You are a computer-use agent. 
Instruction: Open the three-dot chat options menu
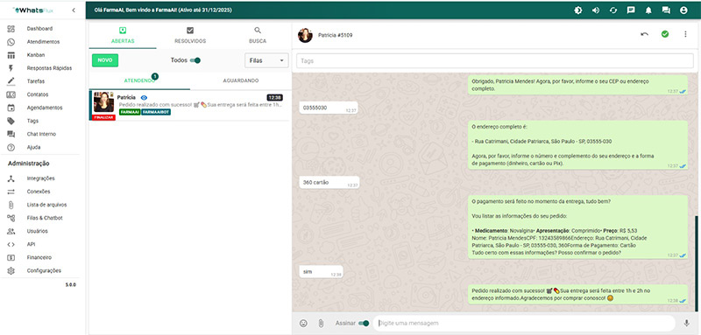[x=685, y=34]
